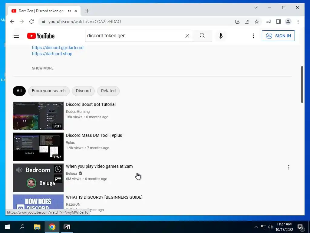Switch to Chrome in taskbar
Image resolution: width=310 pixels, height=233 pixels.
pyautogui.click(x=52, y=227)
